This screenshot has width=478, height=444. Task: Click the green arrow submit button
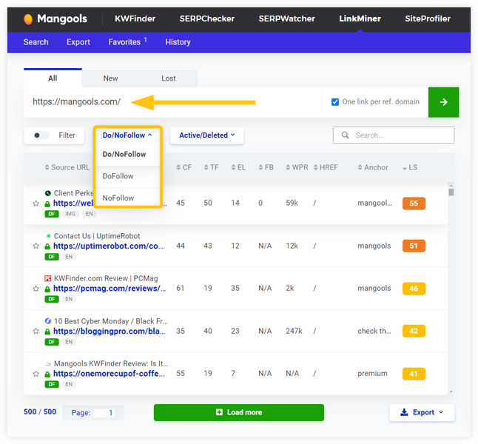pyautogui.click(x=443, y=102)
